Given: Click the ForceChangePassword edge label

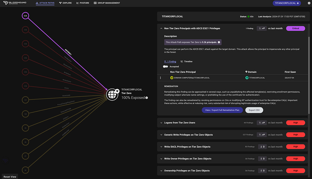Looking at the screenshot, I should (66, 103).
